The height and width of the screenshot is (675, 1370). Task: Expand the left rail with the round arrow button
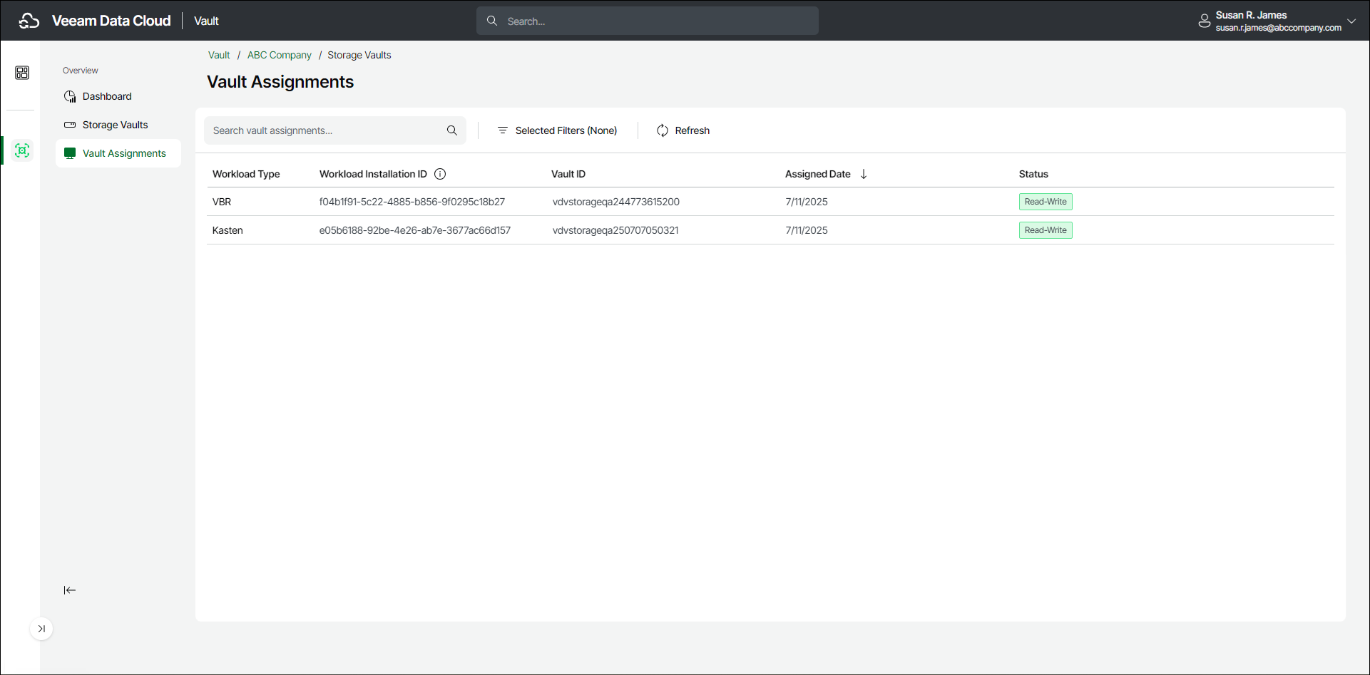(41, 629)
